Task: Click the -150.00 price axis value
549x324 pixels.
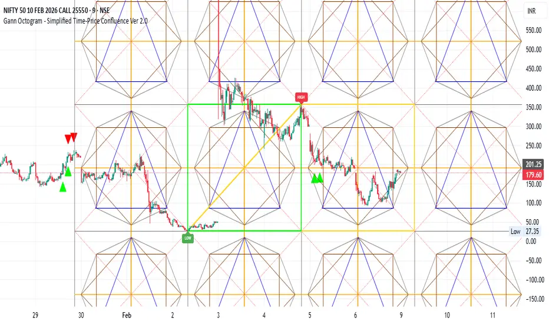Action: tap(535, 299)
